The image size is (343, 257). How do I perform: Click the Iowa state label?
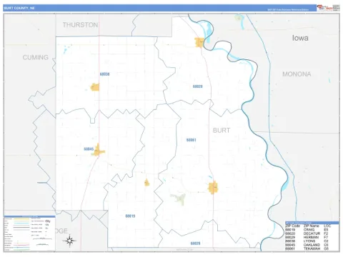(x=300, y=38)
